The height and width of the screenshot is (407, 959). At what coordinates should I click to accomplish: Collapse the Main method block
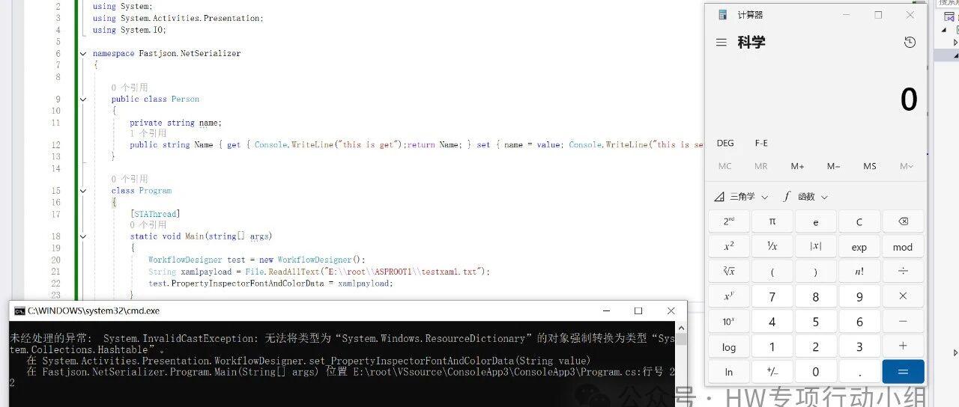83,236
